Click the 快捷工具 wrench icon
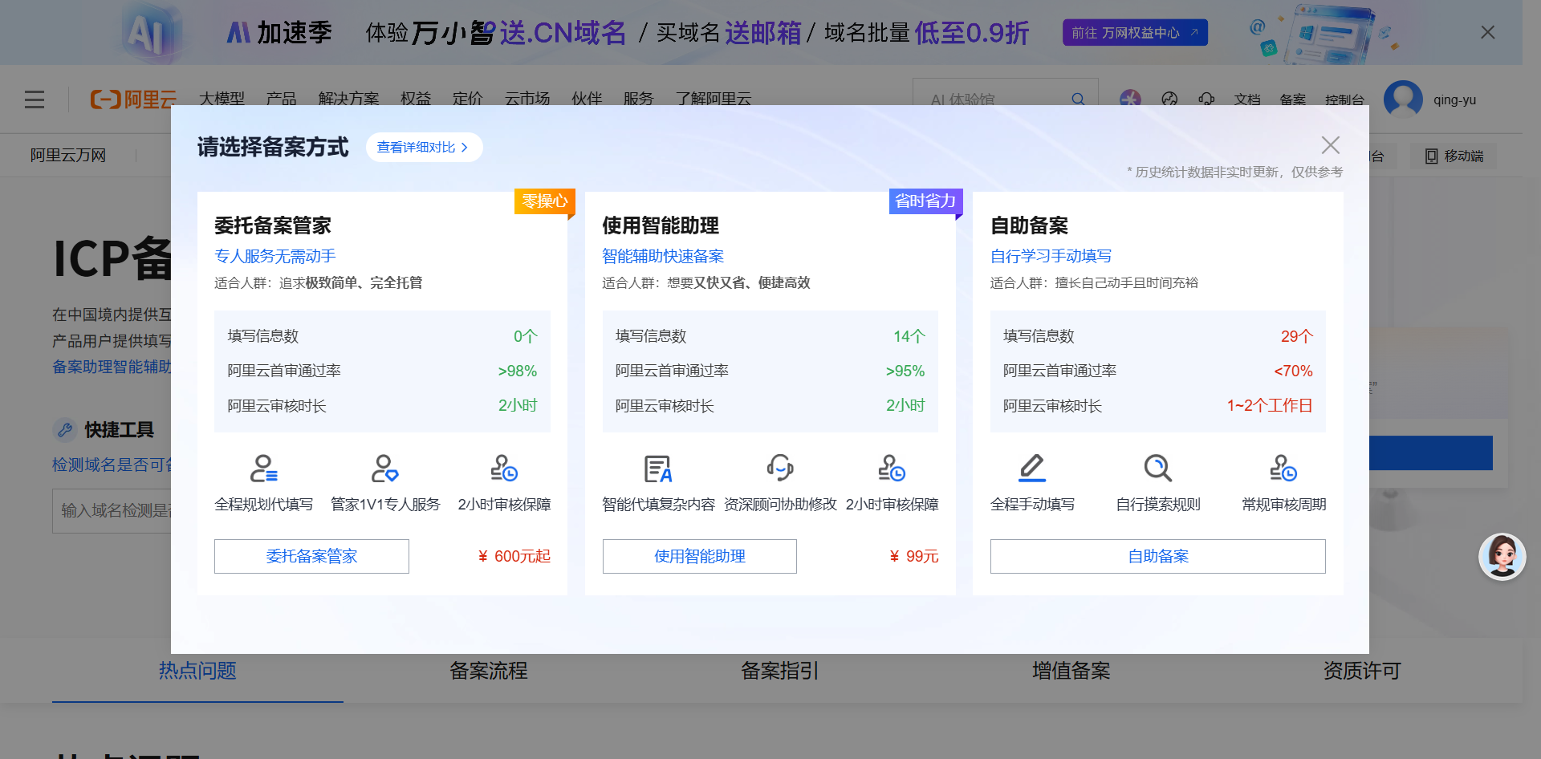Viewport: 1541px width, 759px height. (65, 429)
